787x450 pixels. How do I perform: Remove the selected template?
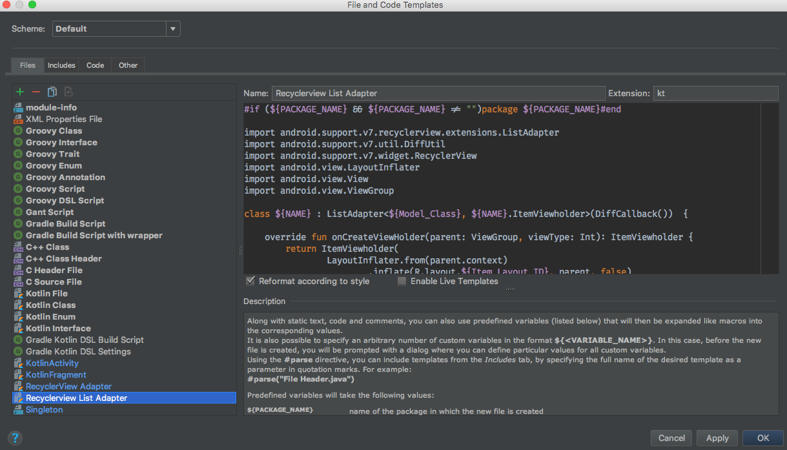pyautogui.click(x=37, y=91)
